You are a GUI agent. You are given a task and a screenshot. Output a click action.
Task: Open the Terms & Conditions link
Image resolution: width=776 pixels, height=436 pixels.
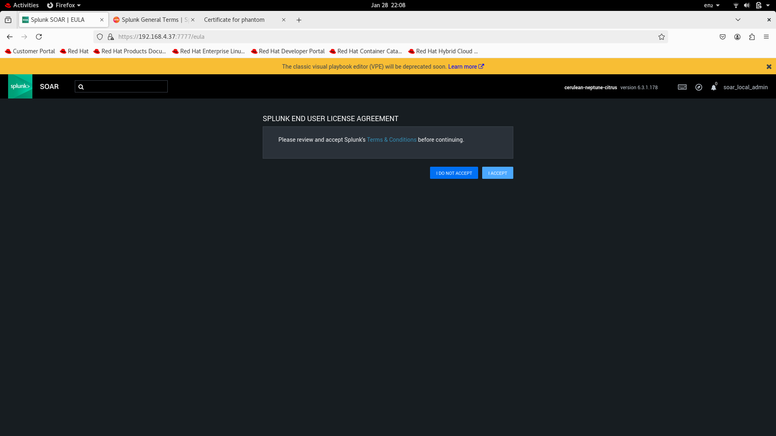pos(391,140)
